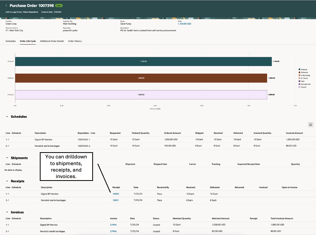
Task: Click the Partially Paid legend entry
Action: pyautogui.click(x=305, y=84)
